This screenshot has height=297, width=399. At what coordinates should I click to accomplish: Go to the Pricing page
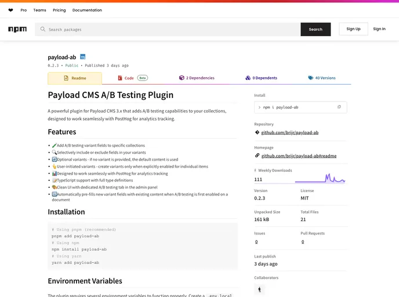(59, 10)
